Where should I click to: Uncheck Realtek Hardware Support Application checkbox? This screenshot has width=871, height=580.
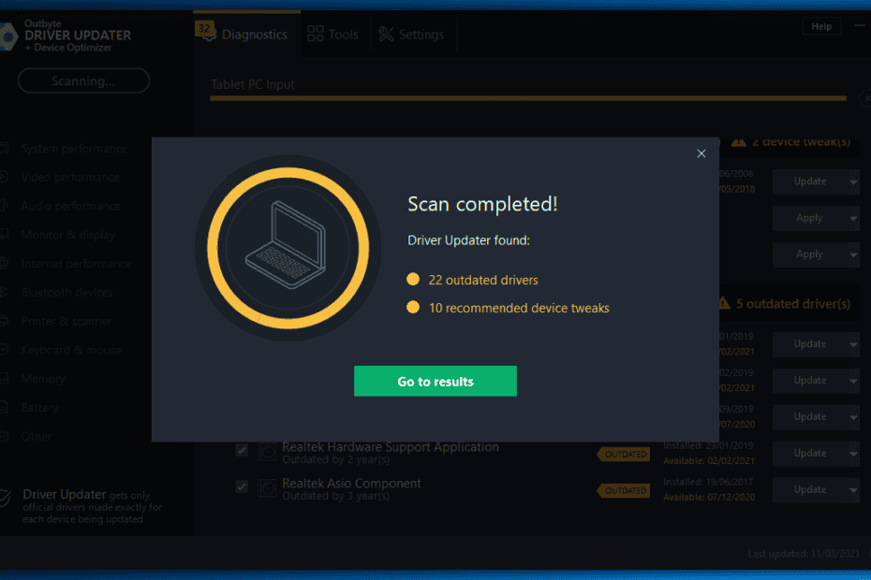click(x=242, y=450)
